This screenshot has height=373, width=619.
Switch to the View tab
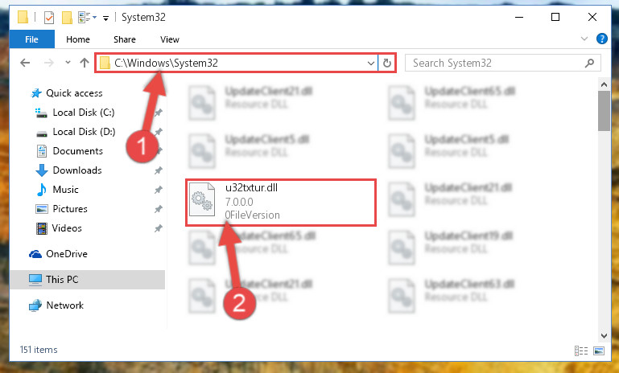tap(169, 39)
